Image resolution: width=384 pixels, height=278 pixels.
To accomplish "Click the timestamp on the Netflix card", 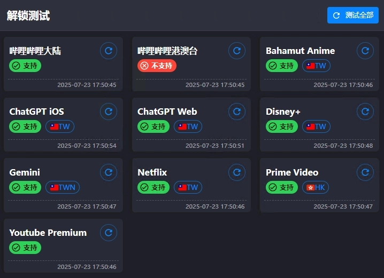I will [x=215, y=206].
